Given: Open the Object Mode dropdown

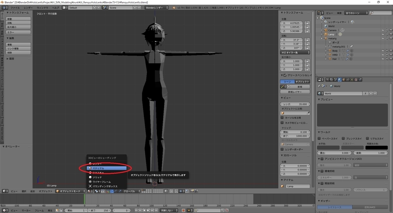Looking at the screenshot, I should tap(71, 191).
